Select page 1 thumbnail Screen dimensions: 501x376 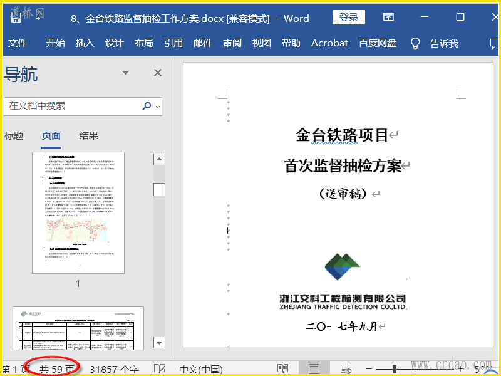coord(78,213)
